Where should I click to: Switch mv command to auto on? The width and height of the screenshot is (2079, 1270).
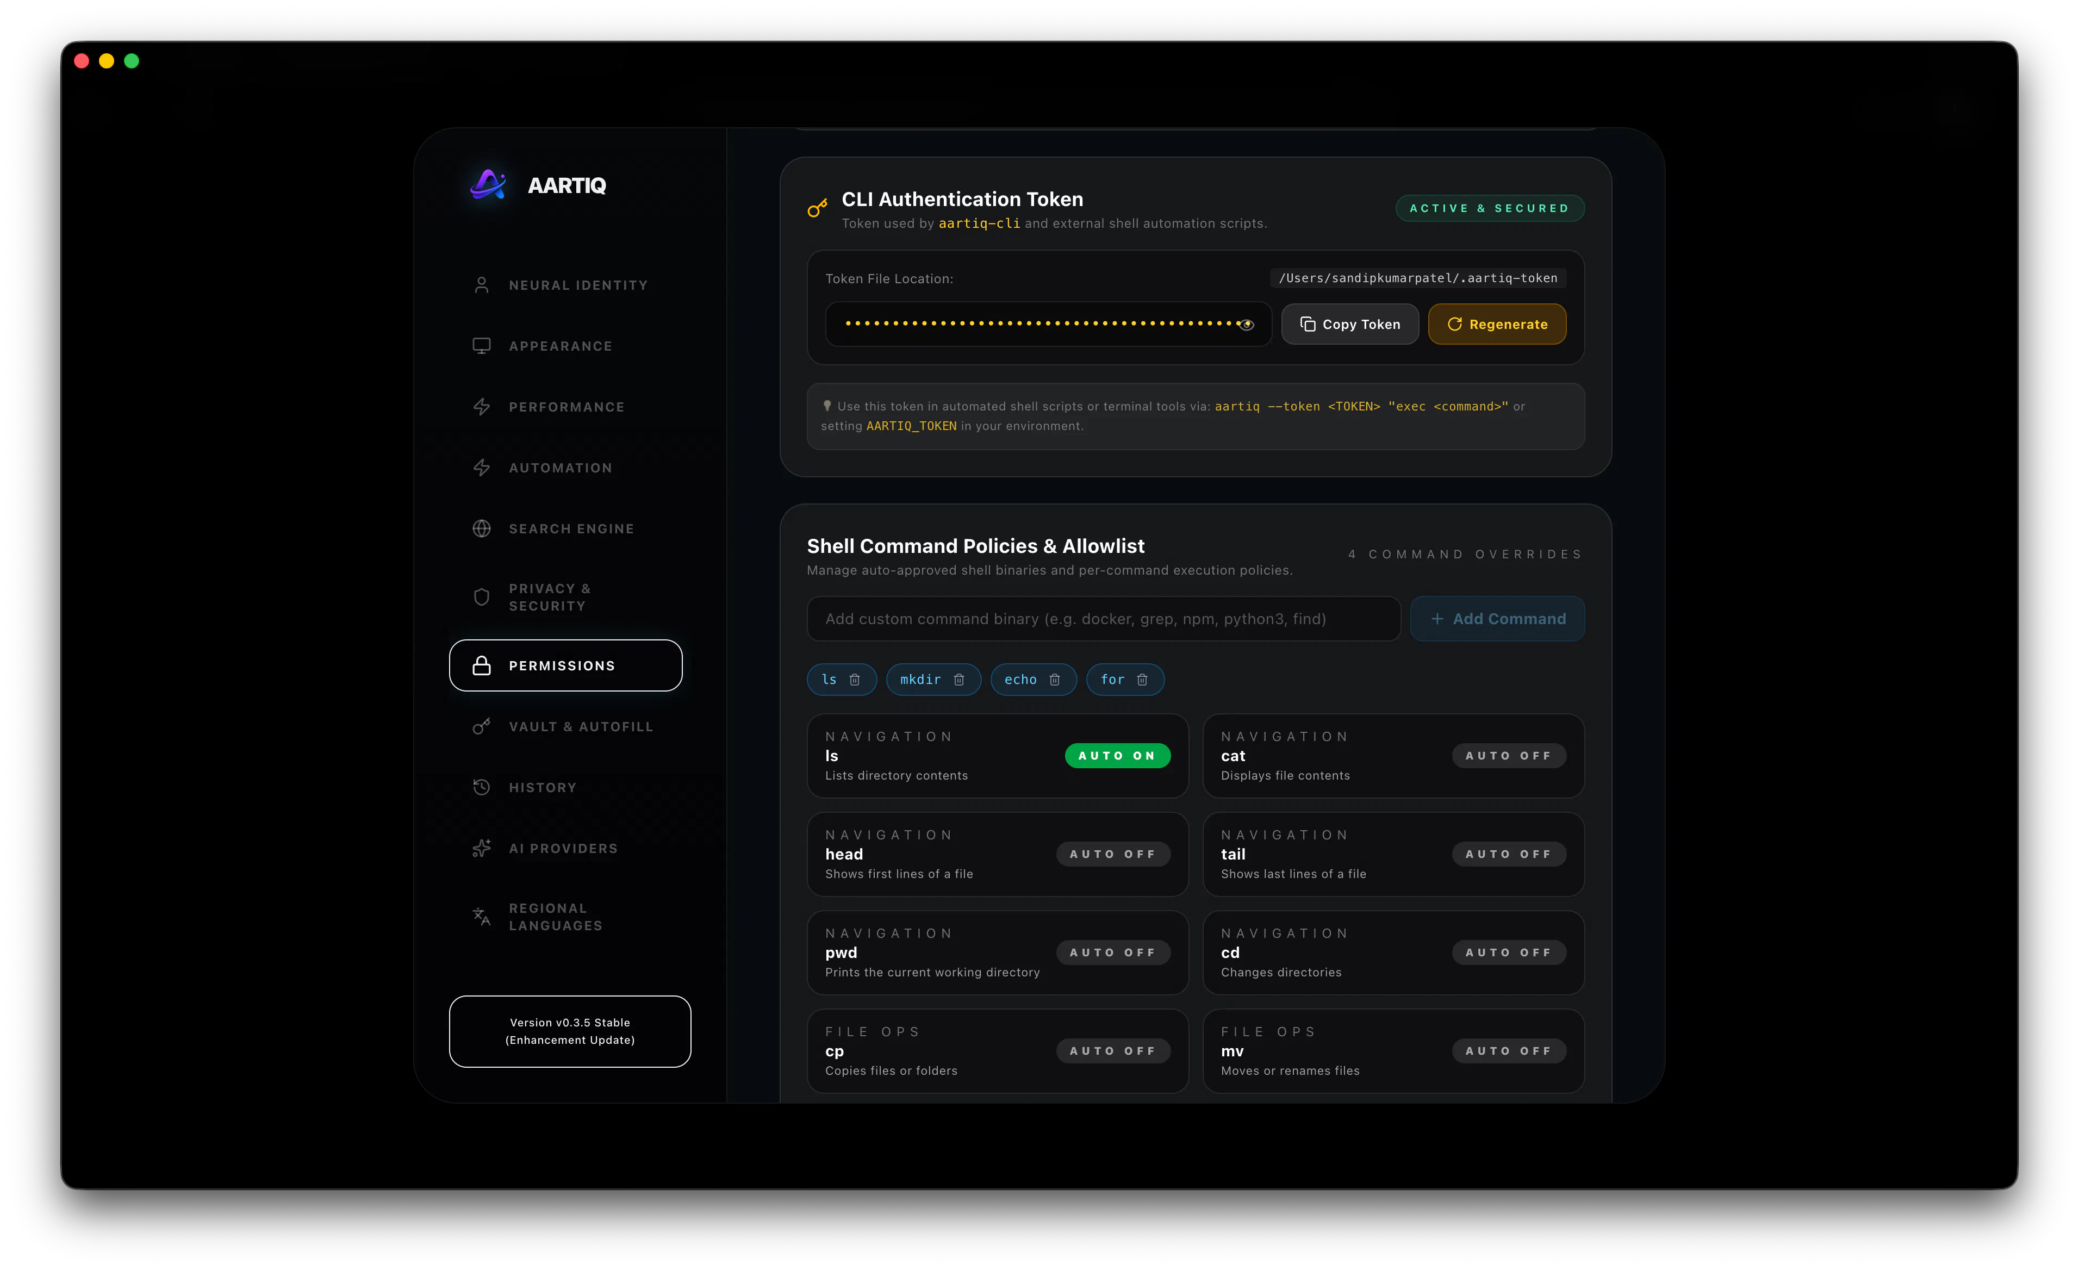[x=1509, y=1050]
